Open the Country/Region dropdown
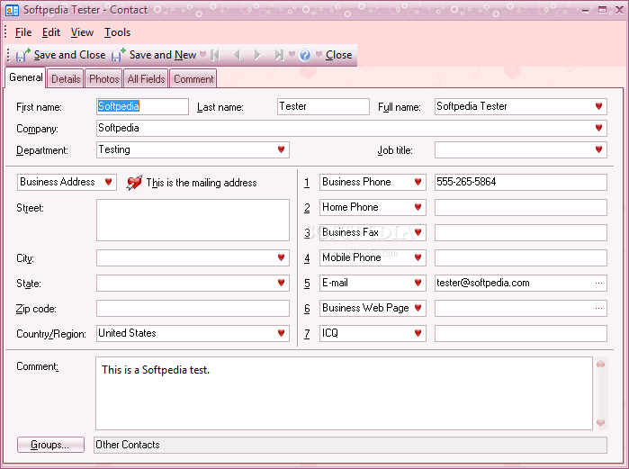 pyautogui.click(x=281, y=333)
